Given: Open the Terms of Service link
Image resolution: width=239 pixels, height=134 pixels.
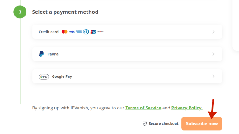Looking at the screenshot, I should tap(143, 108).
